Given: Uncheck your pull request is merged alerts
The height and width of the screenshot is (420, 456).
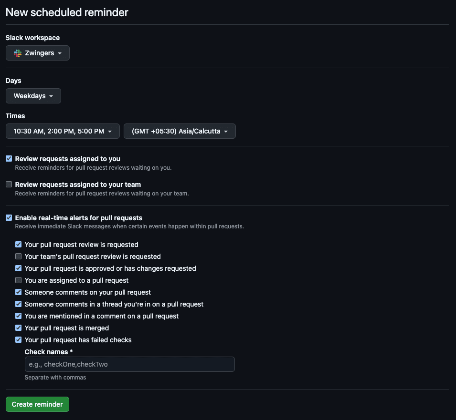Looking at the screenshot, I should point(18,328).
